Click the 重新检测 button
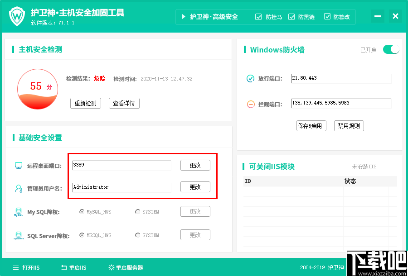408x276 pixels. coord(85,103)
